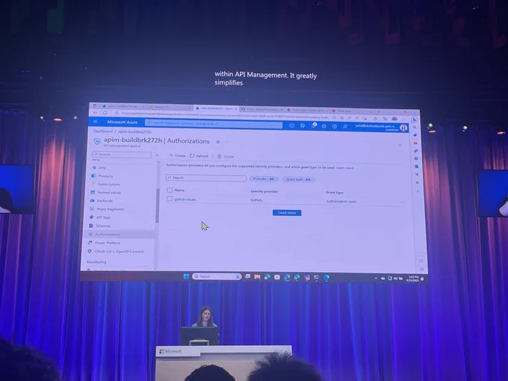The width and height of the screenshot is (508, 381).
Task: Open Azure portal settings gear
Action: coord(323,126)
